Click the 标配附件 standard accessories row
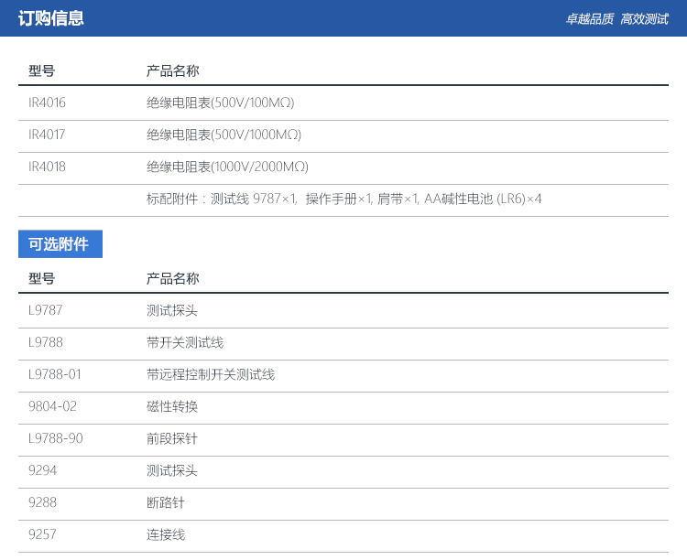 point(343,199)
